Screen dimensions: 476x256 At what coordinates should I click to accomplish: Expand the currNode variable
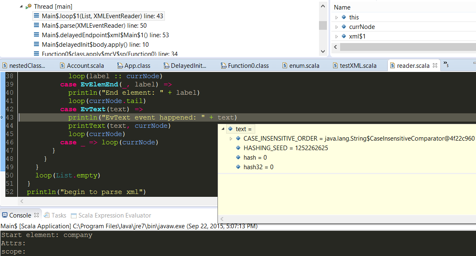tap(337, 27)
